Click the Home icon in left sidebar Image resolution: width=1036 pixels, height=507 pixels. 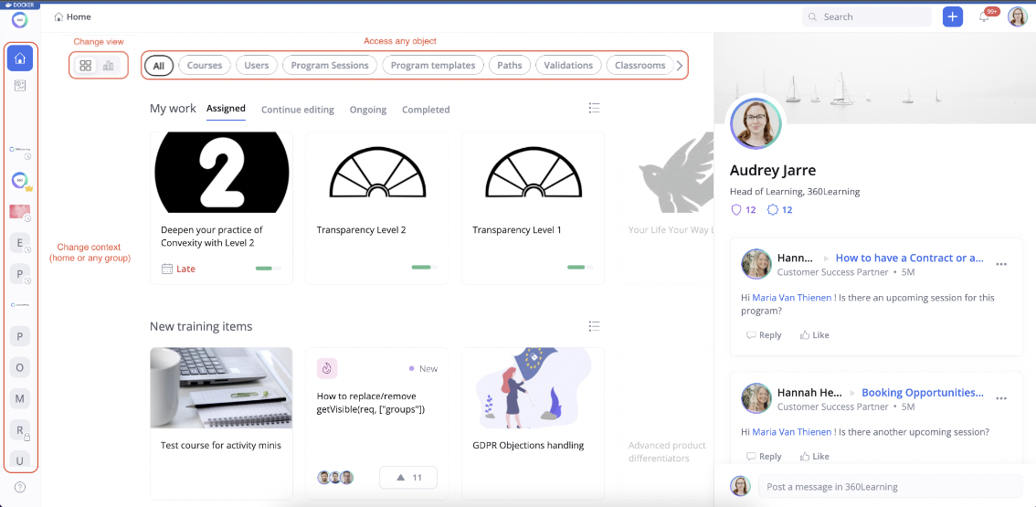click(20, 58)
